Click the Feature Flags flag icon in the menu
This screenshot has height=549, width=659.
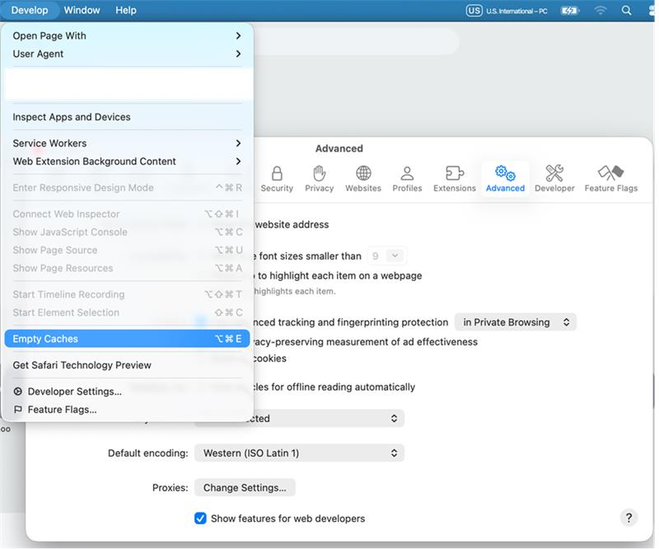pyautogui.click(x=17, y=410)
